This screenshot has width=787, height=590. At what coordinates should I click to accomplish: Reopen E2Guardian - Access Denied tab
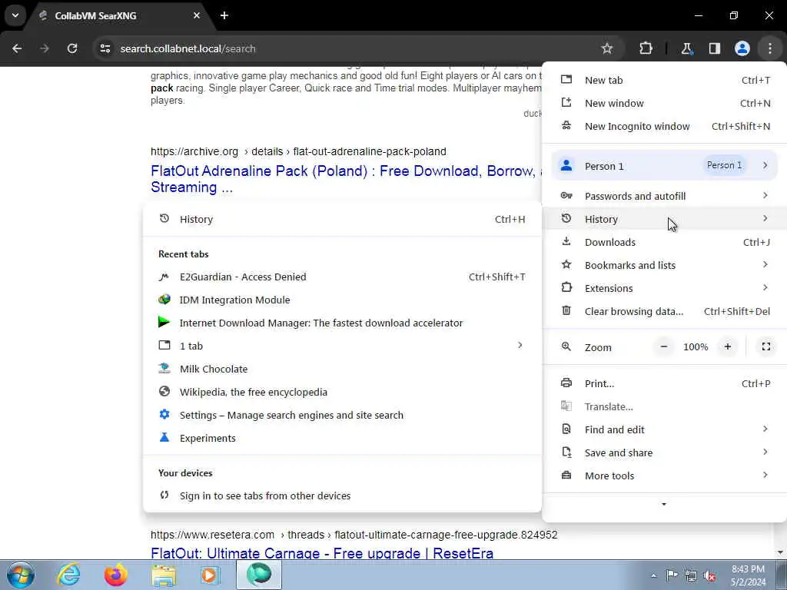pyautogui.click(x=342, y=277)
